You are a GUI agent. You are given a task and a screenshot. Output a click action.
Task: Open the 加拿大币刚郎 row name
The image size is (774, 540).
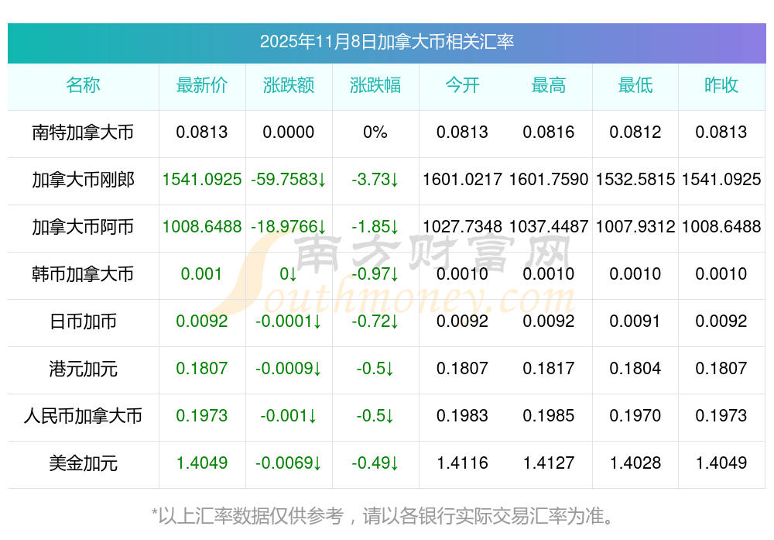tap(83, 180)
